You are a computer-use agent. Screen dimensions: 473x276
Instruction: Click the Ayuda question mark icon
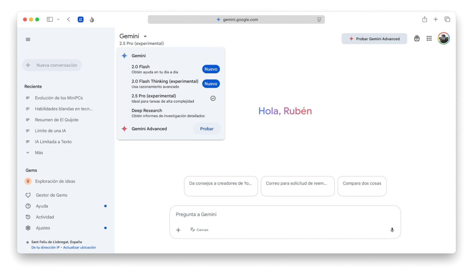tap(28, 206)
